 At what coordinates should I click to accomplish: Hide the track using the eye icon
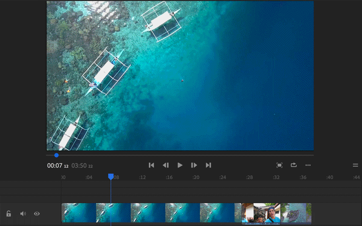(37, 214)
